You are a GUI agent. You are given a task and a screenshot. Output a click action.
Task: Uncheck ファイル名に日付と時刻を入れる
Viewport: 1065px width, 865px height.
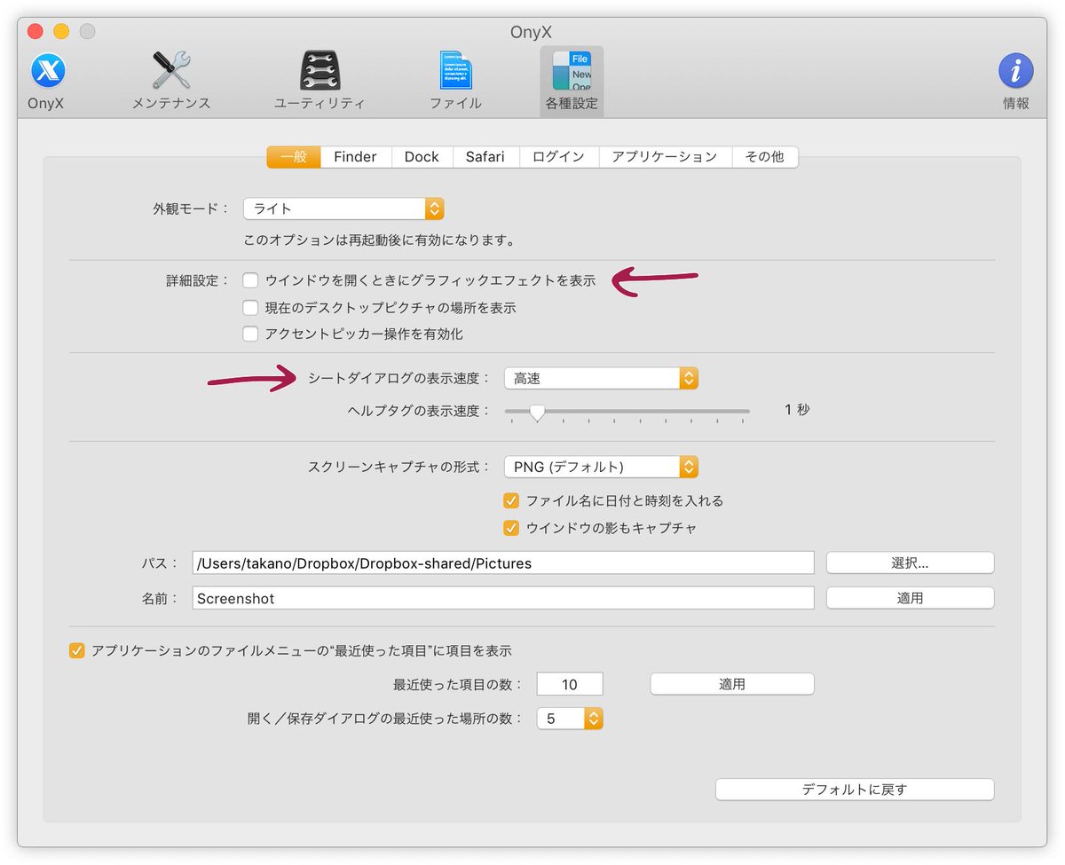[x=511, y=500]
